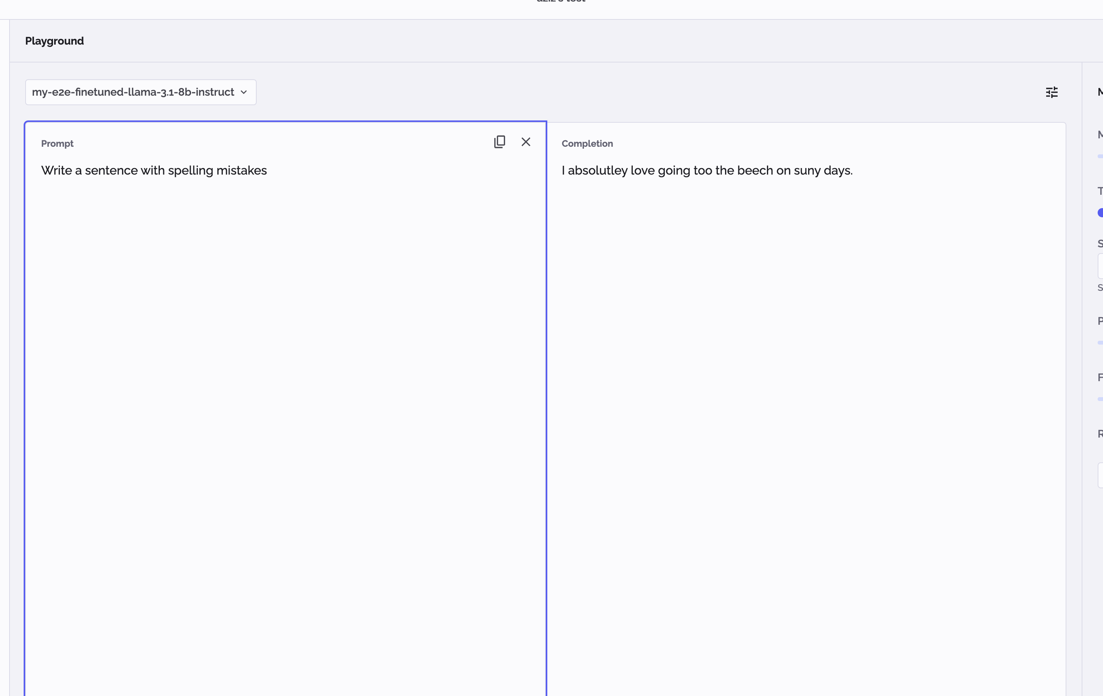Clear the prompt with the X icon
The width and height of the screenshot is (1103, 696).
tap(526, 142)
